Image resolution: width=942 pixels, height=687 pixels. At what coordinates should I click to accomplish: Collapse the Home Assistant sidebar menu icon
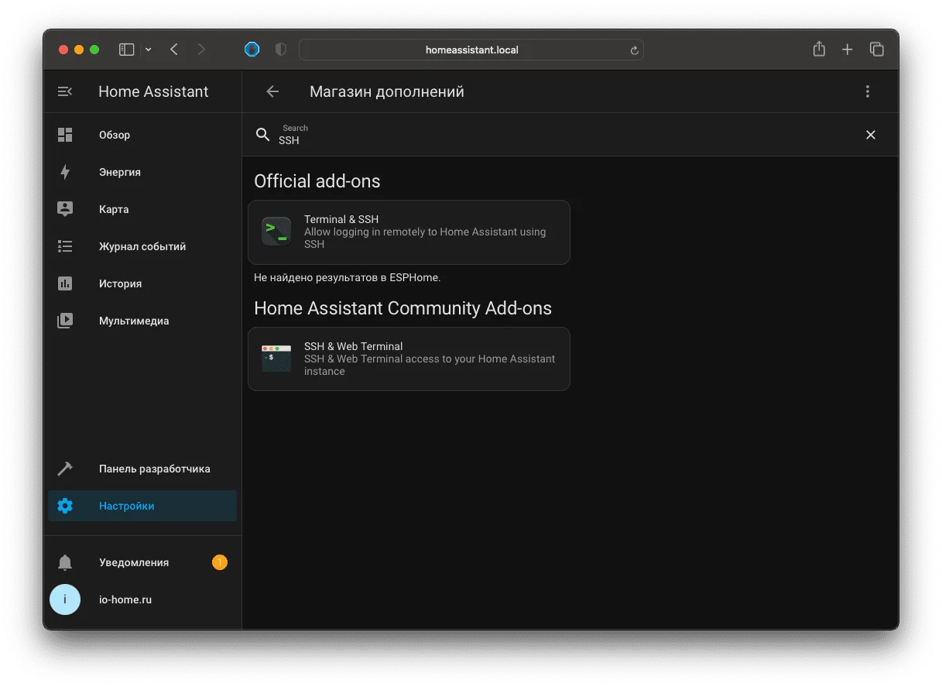pos(65,91)
